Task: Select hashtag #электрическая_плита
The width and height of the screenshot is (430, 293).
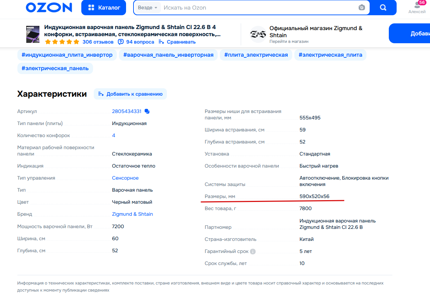Action: coord(330,55)
